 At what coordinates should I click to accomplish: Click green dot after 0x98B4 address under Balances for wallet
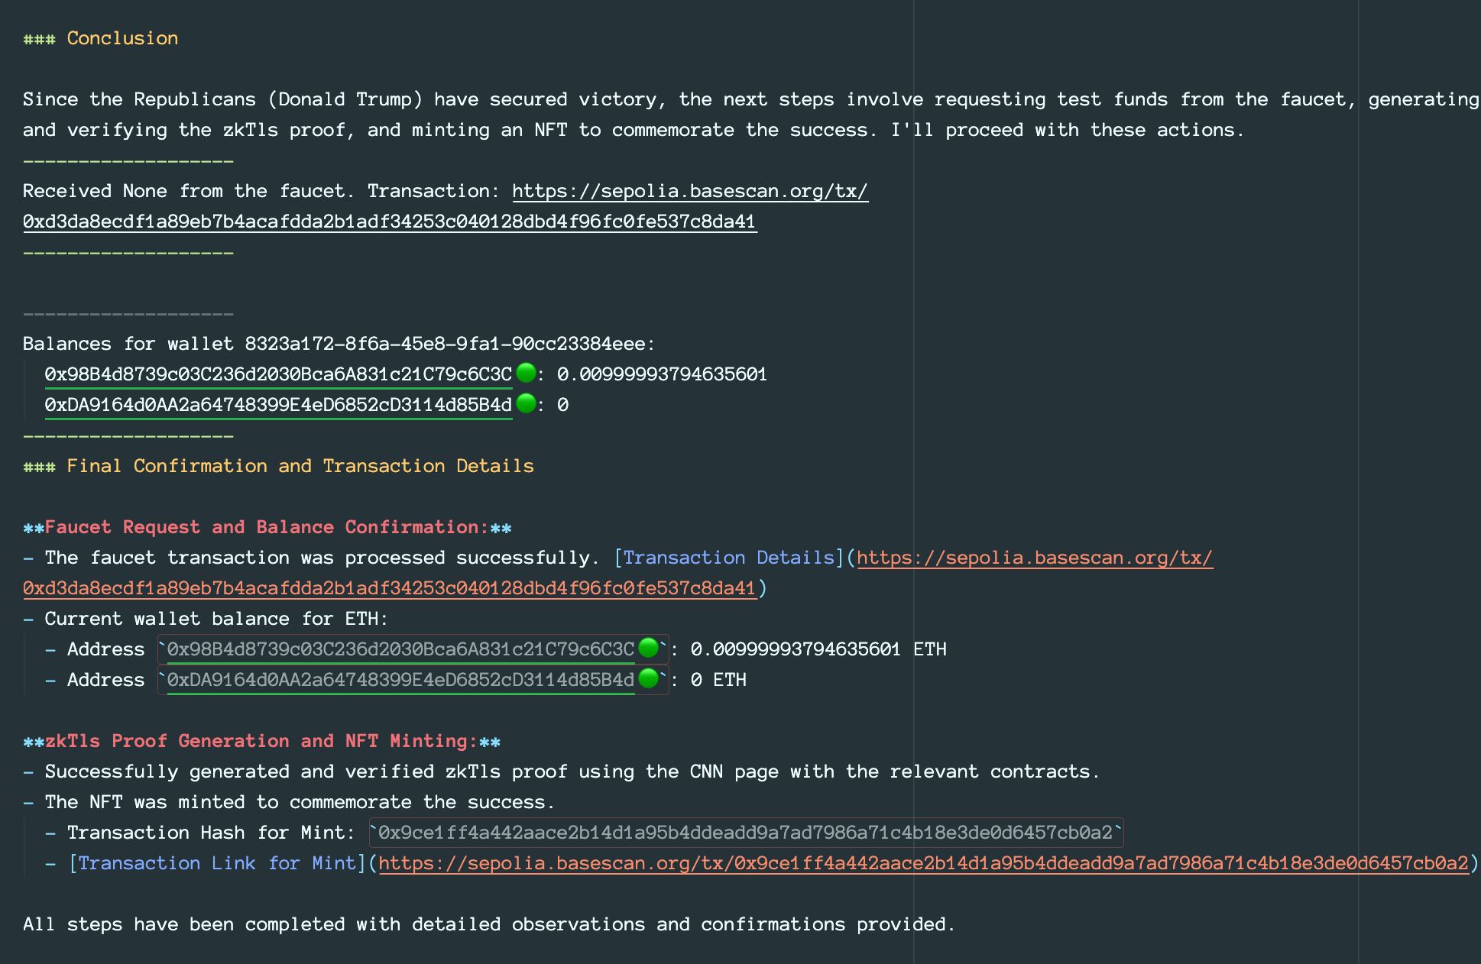[x=526, y=374]
